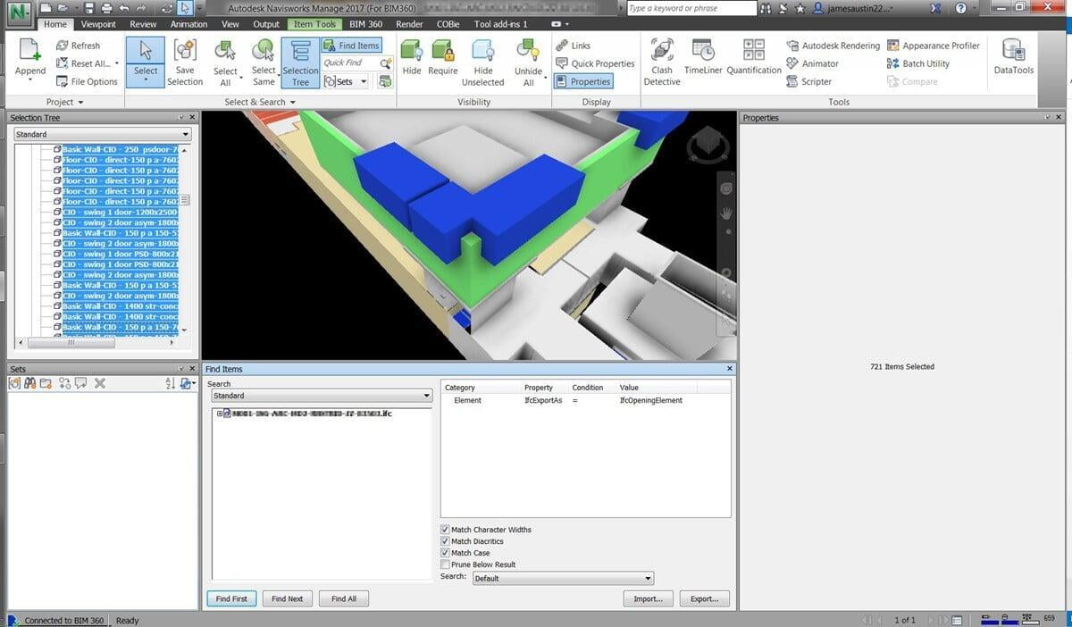The height and width of the screenshot is (627, 1072).
Task: Open DataTools
Action: click(x=1013, y=57)
